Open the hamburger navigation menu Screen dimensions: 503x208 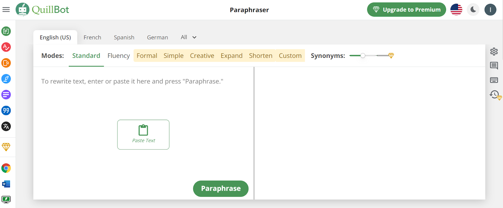6,10
